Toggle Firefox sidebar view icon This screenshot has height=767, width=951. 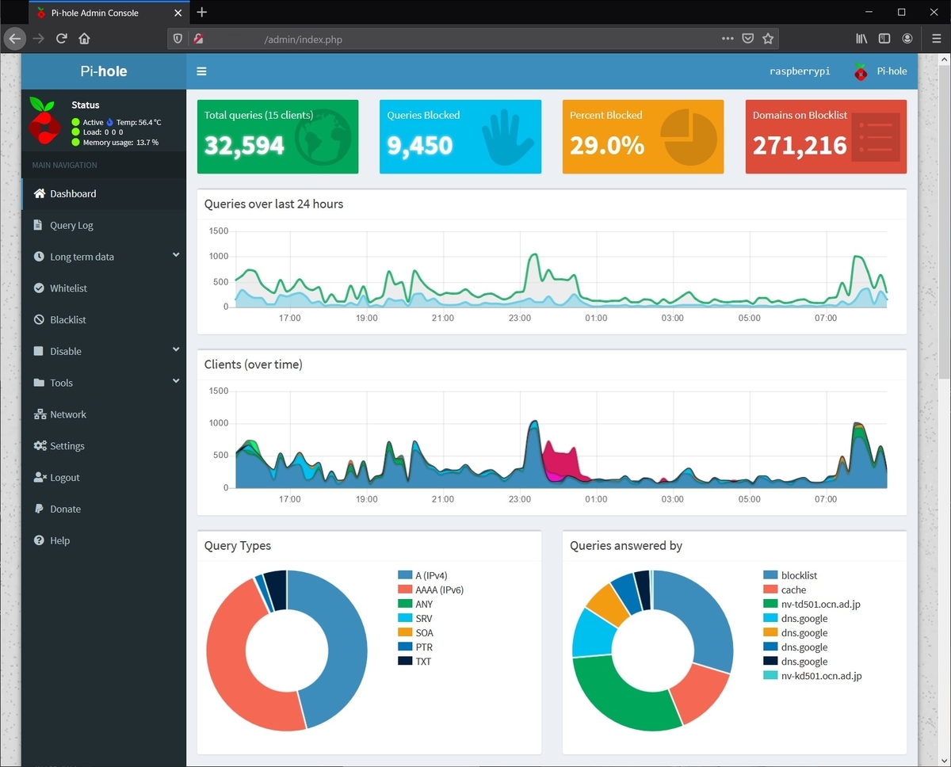coord(884,38)
